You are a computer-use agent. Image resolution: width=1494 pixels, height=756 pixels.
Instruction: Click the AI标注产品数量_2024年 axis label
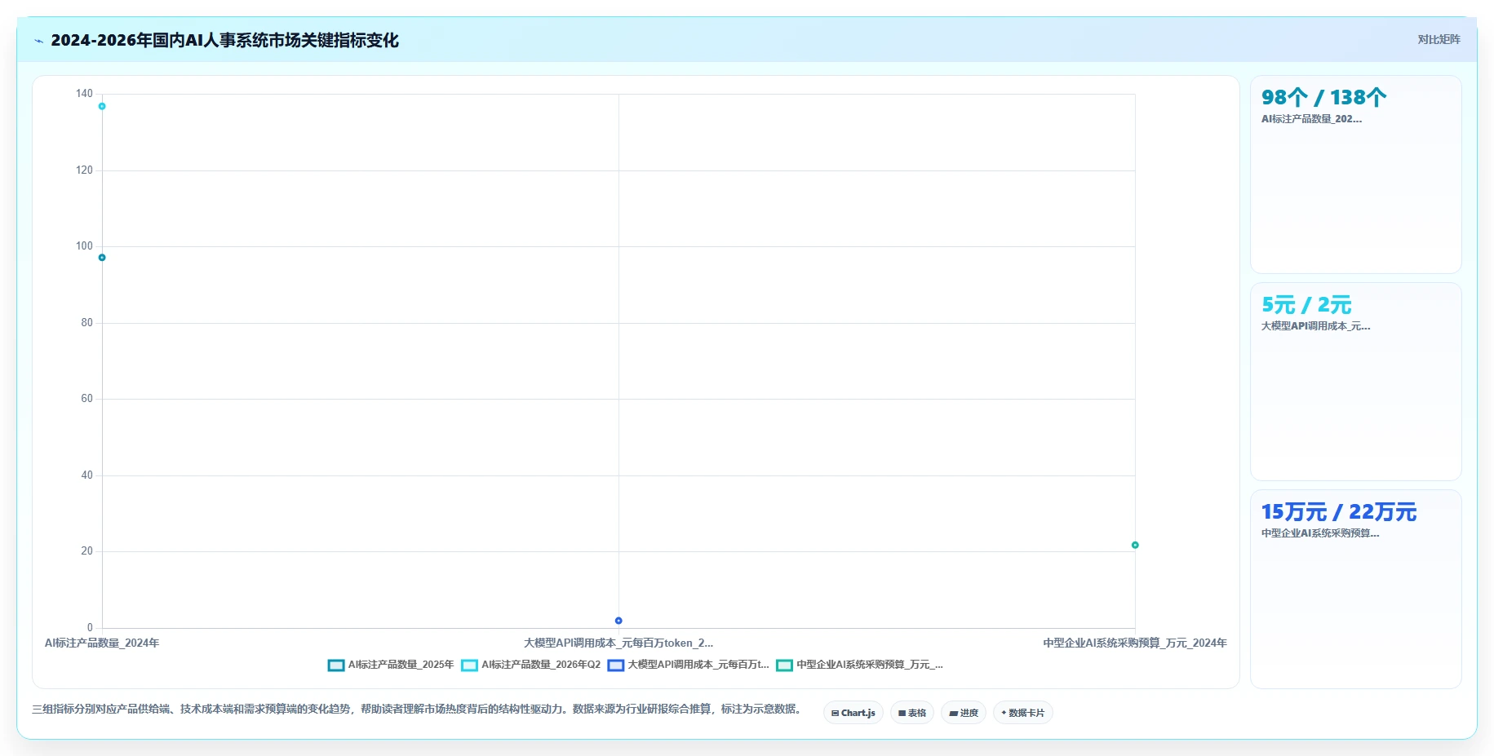(x=102, y=643)
